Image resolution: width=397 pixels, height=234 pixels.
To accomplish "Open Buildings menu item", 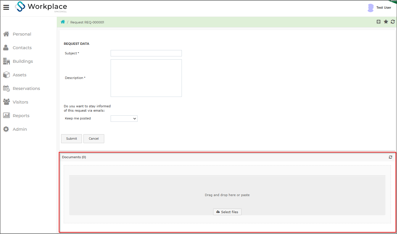I will pyautogui.click(x=23, y=61).
